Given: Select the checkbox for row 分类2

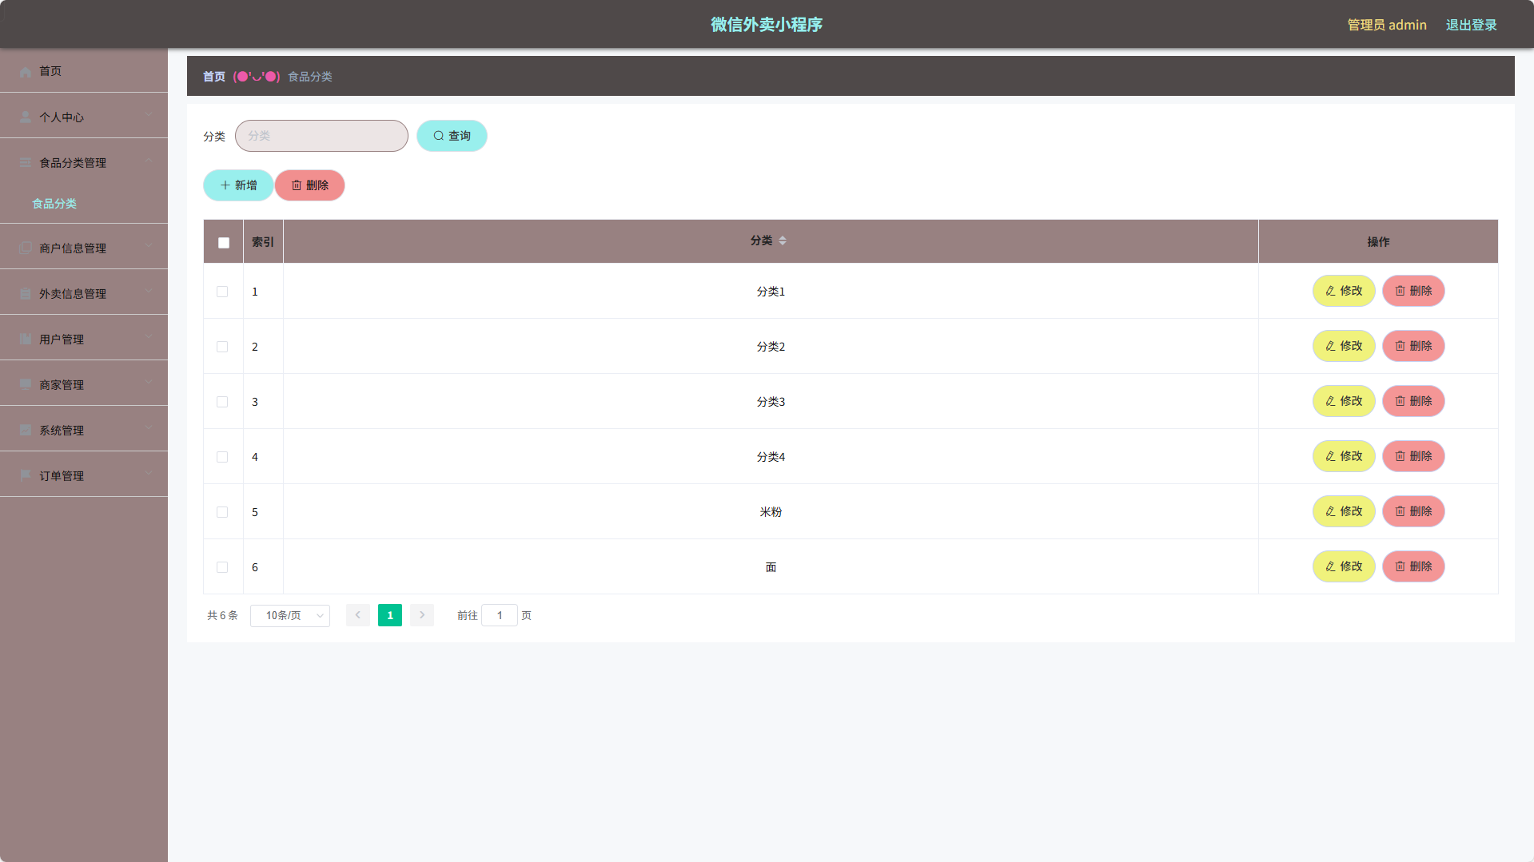Looking at the screenshot, I should pos(222,347).
